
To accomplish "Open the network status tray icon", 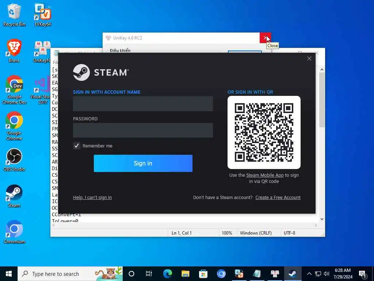I will point(318,274).
